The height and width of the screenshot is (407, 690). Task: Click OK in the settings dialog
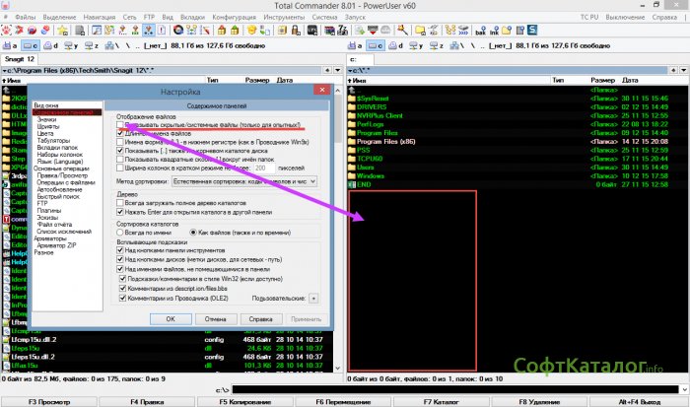pos(171,318)
